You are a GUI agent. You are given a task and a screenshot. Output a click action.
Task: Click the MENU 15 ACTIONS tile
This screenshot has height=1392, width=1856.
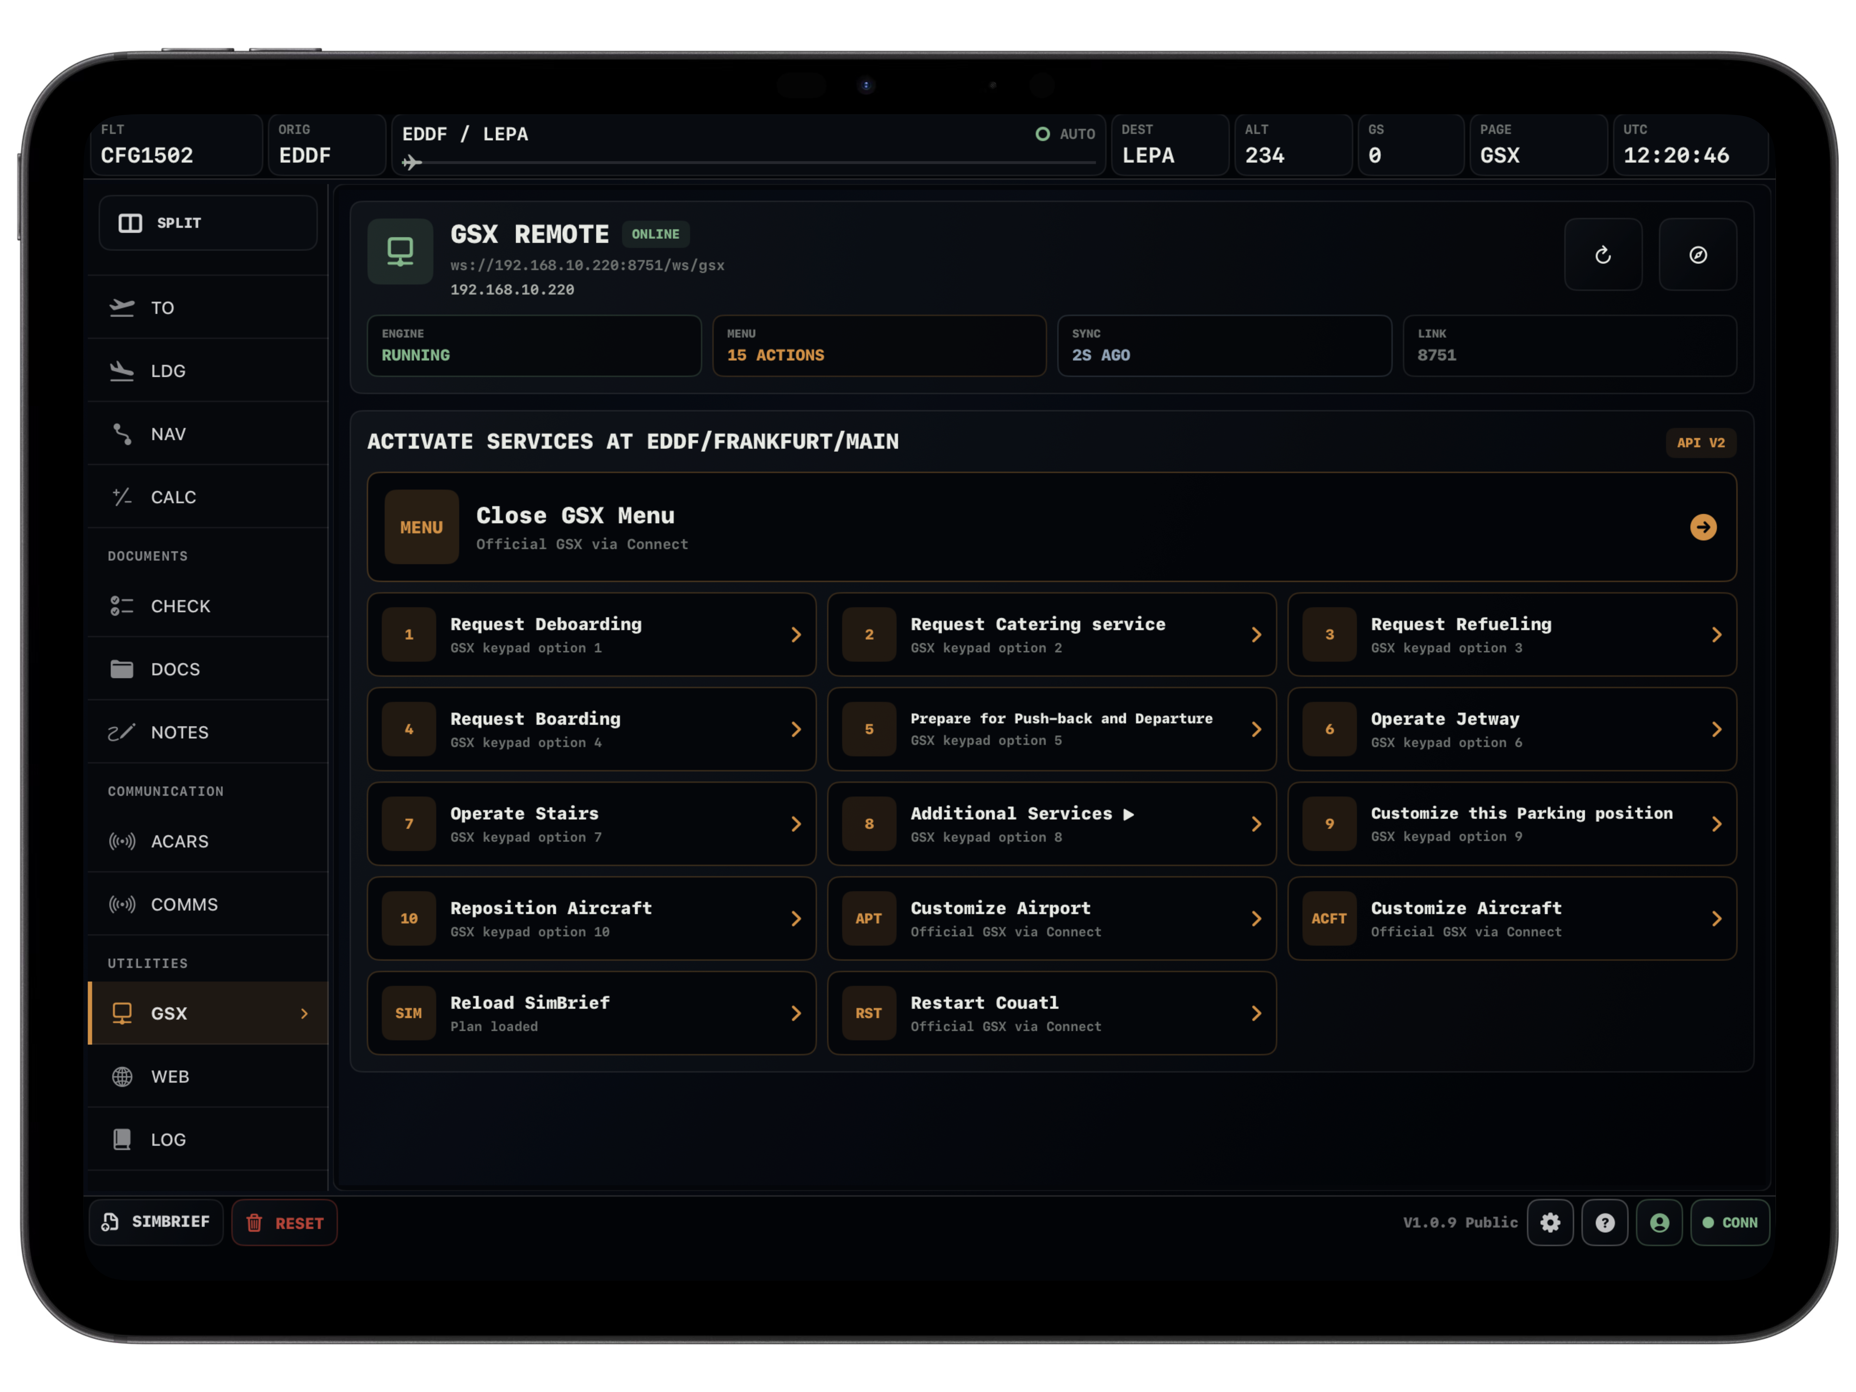879,346
